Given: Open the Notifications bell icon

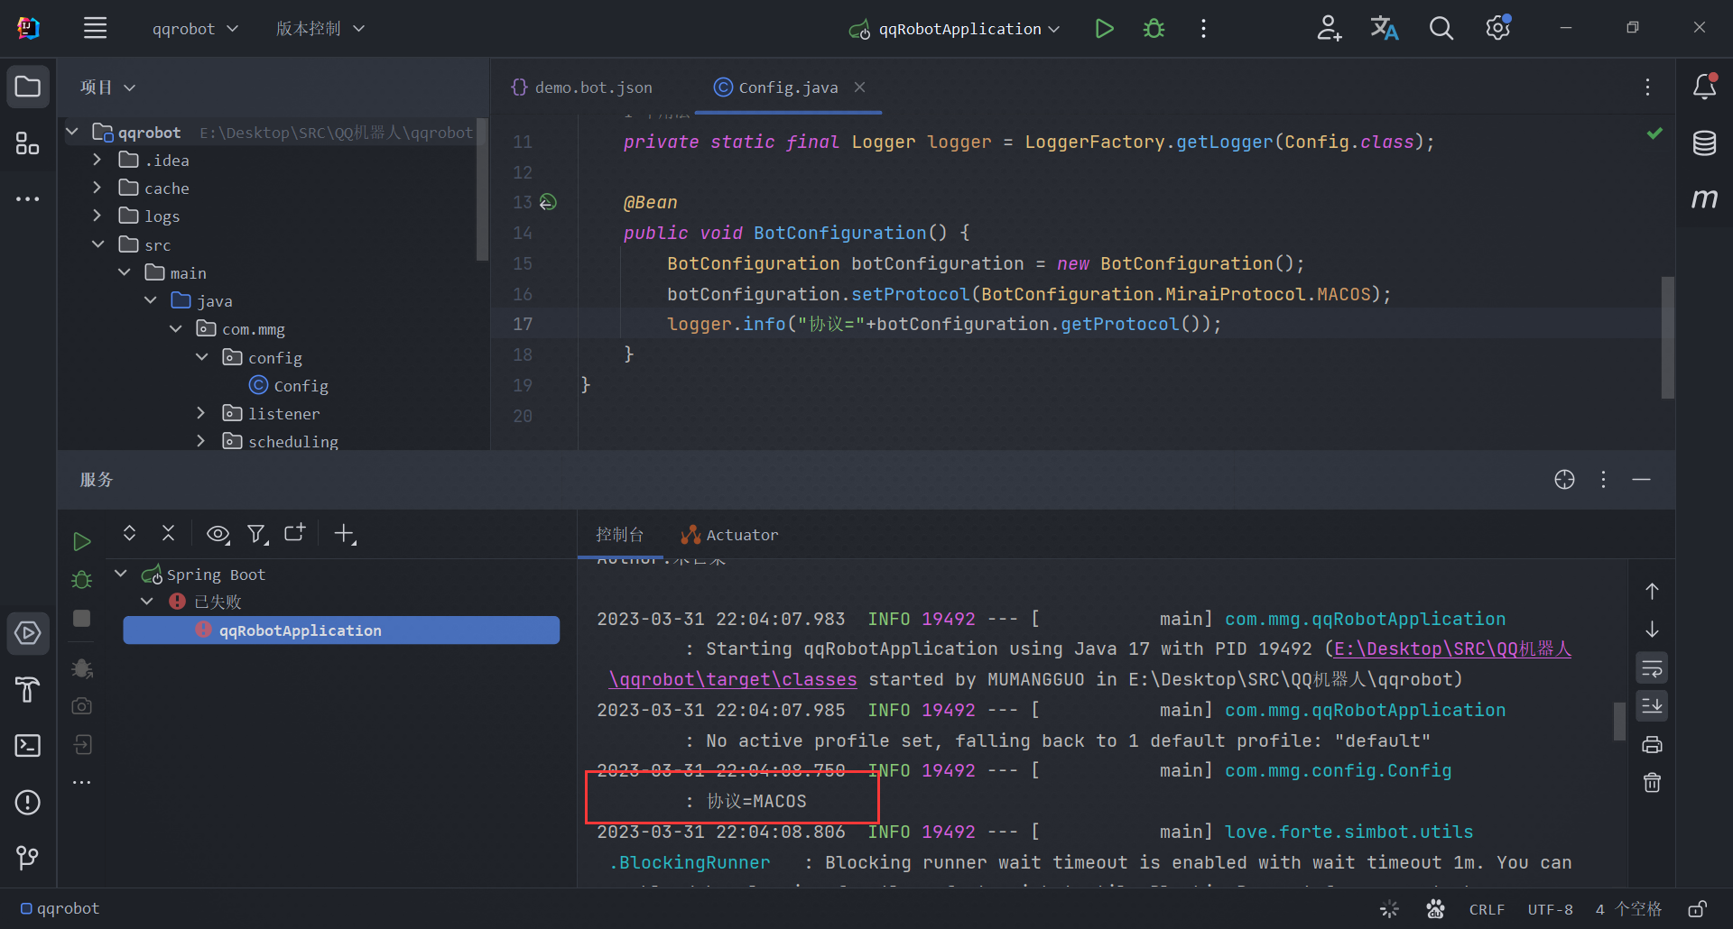Looking at the screenshot, I should point(1704,87).
